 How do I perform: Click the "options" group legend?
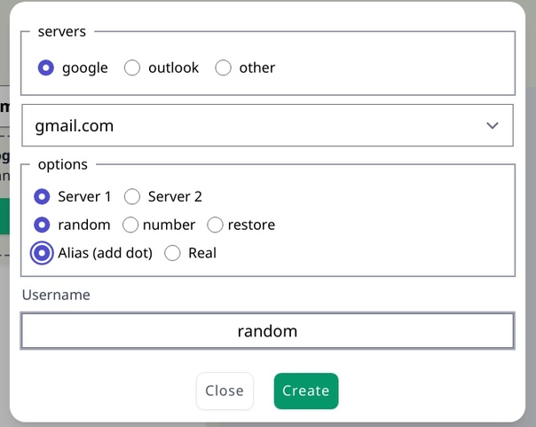point(62,164)
